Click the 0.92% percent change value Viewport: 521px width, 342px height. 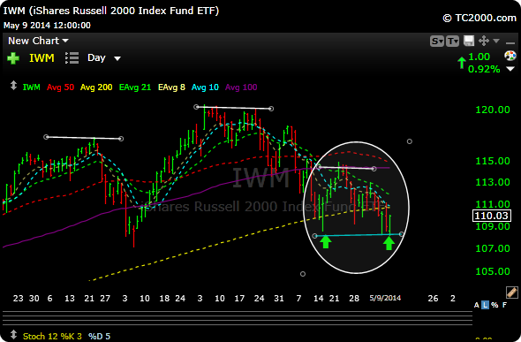click(484, 69)
